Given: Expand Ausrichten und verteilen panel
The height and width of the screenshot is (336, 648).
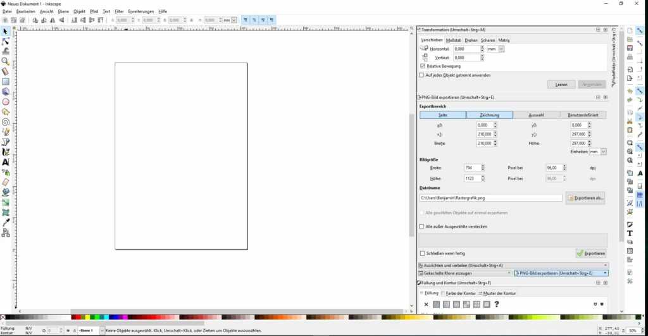Looking at the screenshot, I should [513, 265].
